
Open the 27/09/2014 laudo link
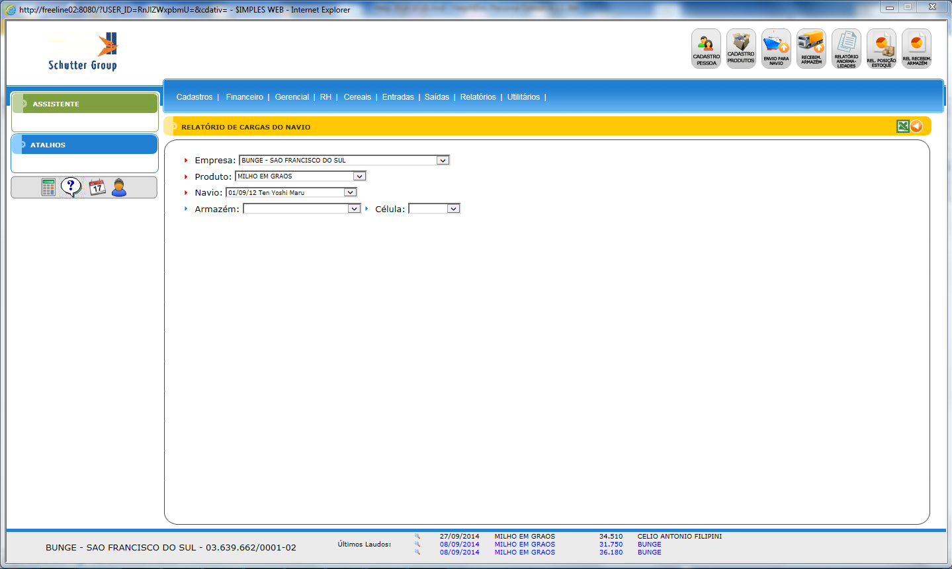click(x=459, y=537)
